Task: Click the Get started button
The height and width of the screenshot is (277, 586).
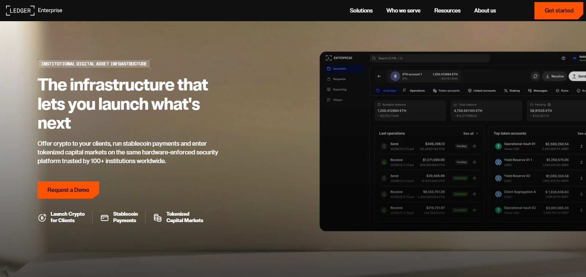Action: pyautogui.click(x=559, y=11)
